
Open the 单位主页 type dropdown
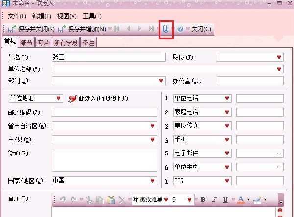pos(227,167)
